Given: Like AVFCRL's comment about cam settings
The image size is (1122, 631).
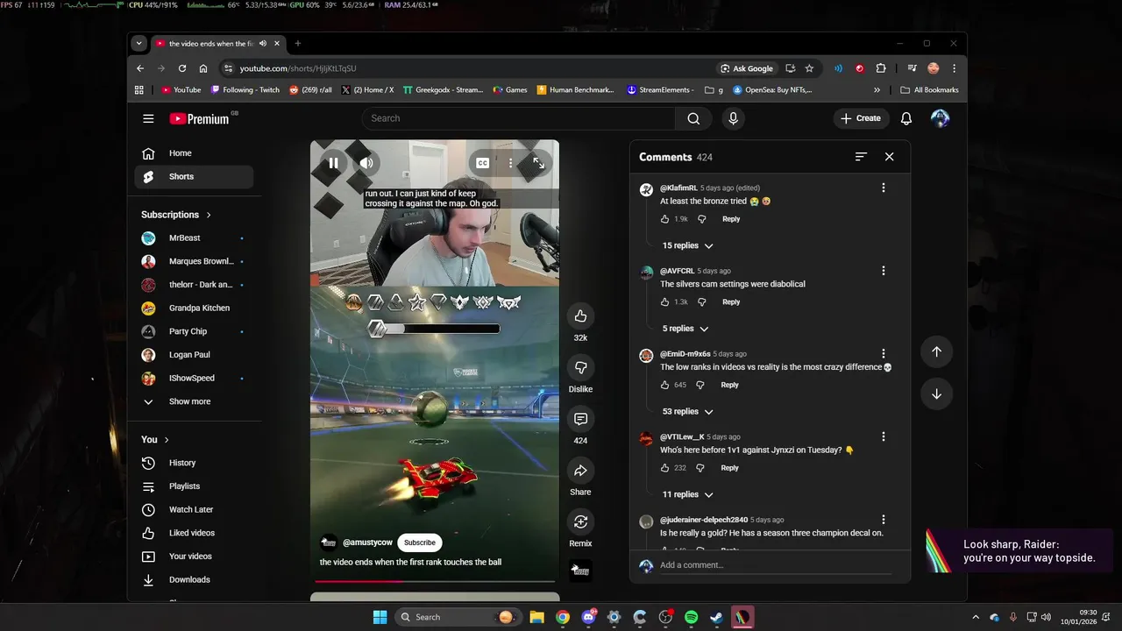Looking at the screenshot, I should pyautogui.click(x=664, y=302).
